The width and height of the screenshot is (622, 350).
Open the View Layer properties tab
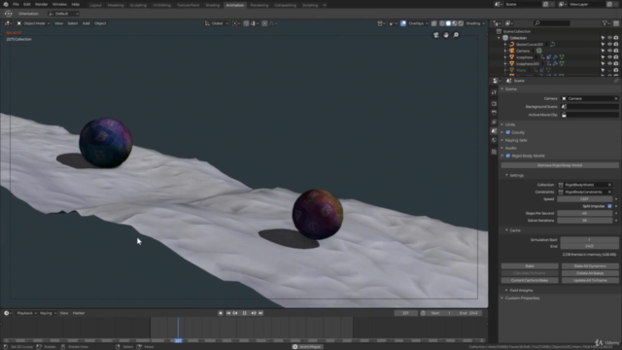(494, 122)
